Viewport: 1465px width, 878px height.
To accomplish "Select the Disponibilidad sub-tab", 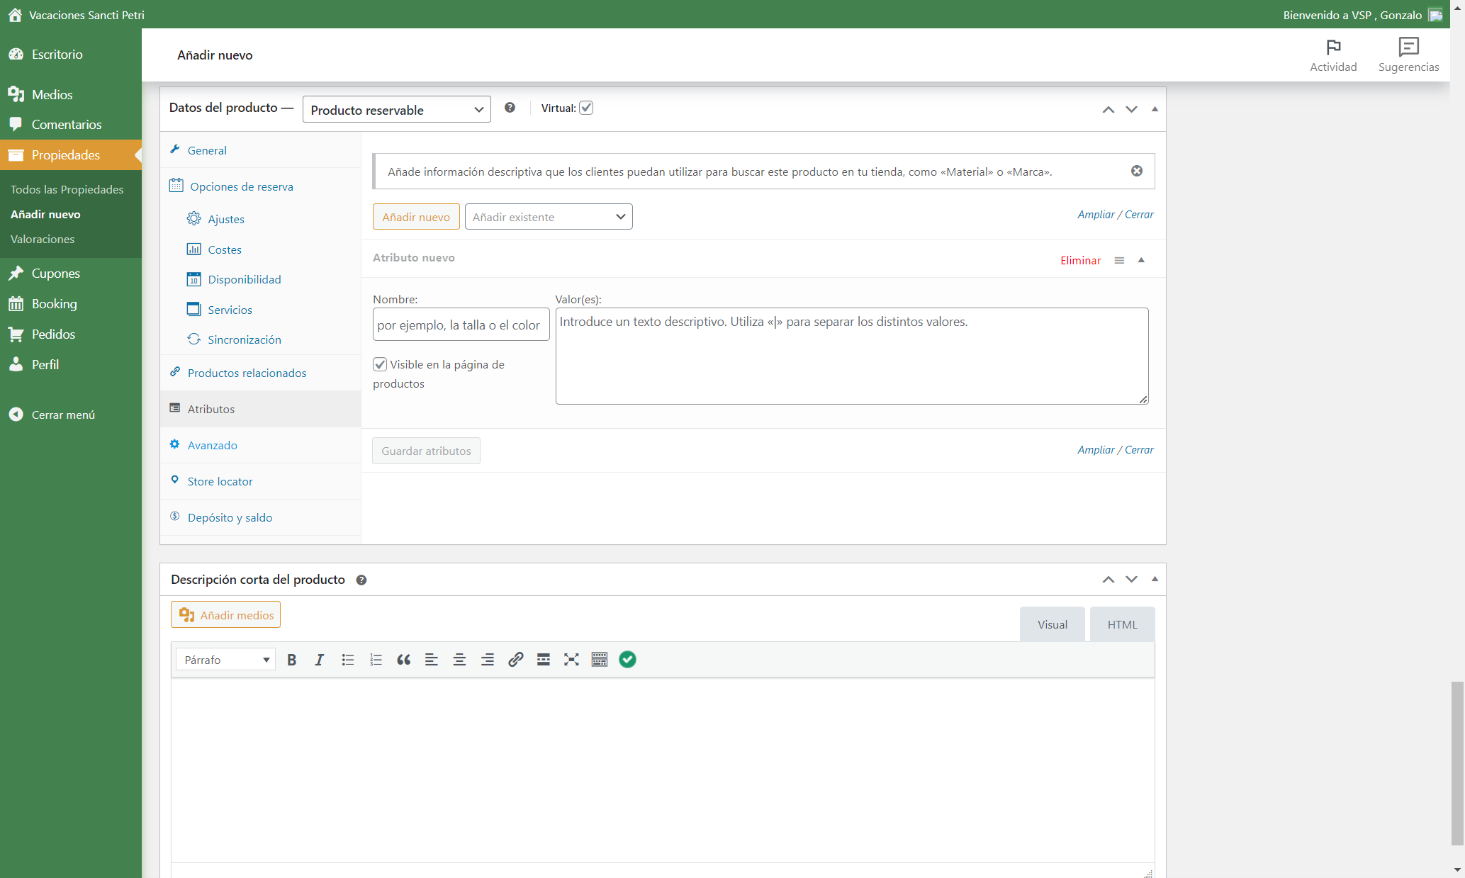I will pyautogui.click(x=245, y=279).
